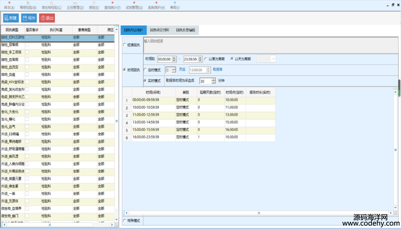The width and height of the screenshot is (401, 229).
Task: Click the end time field 23:59:59
Action: pyautogui.click(x=191, y=59)
